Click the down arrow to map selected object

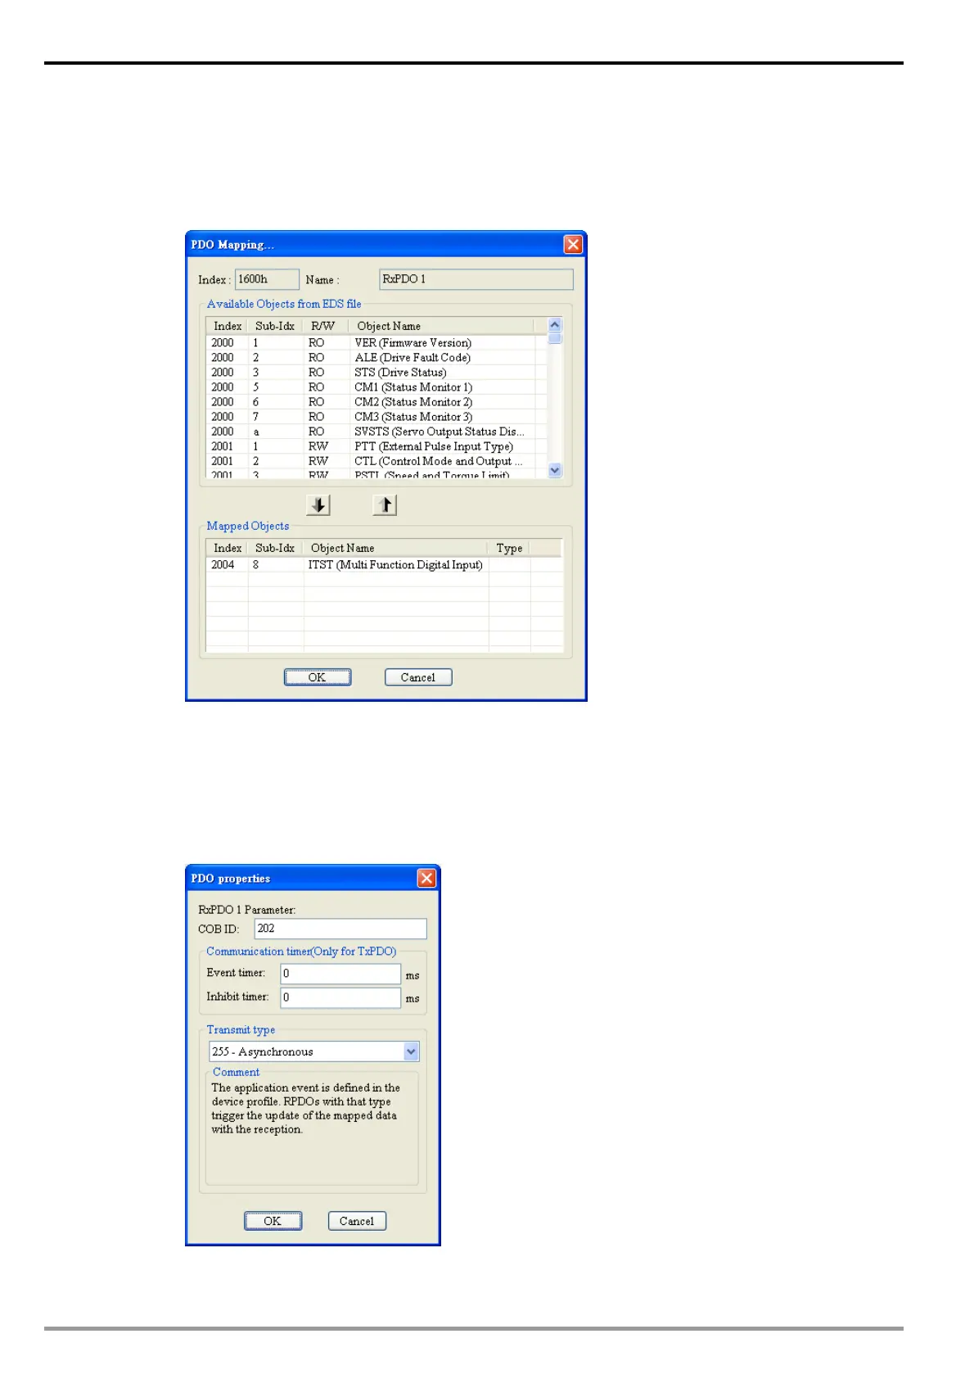pyautogui.click(x=318, y=505)
